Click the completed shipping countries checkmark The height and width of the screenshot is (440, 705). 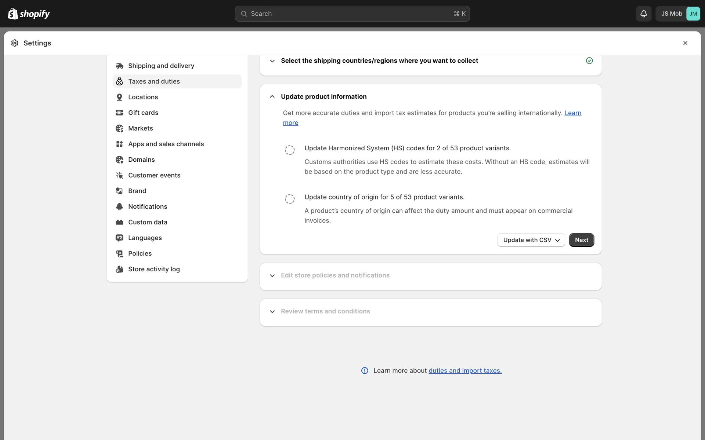coord(589,61)
